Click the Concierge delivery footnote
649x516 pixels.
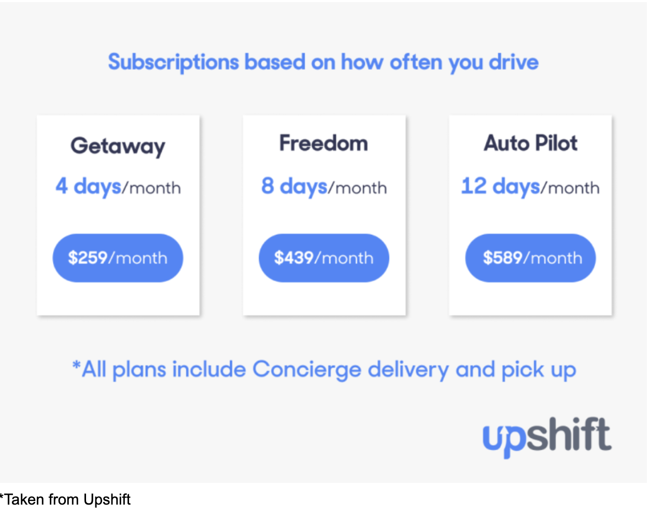pos(324,370)
